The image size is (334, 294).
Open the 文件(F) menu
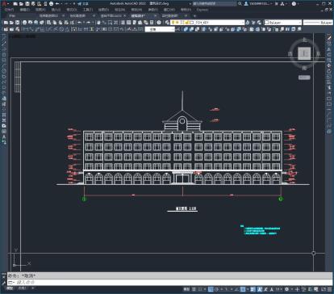pos(9,10)
